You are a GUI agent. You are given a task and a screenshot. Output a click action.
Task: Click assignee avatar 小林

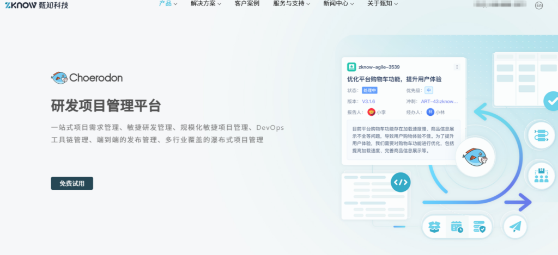point(430,112)
